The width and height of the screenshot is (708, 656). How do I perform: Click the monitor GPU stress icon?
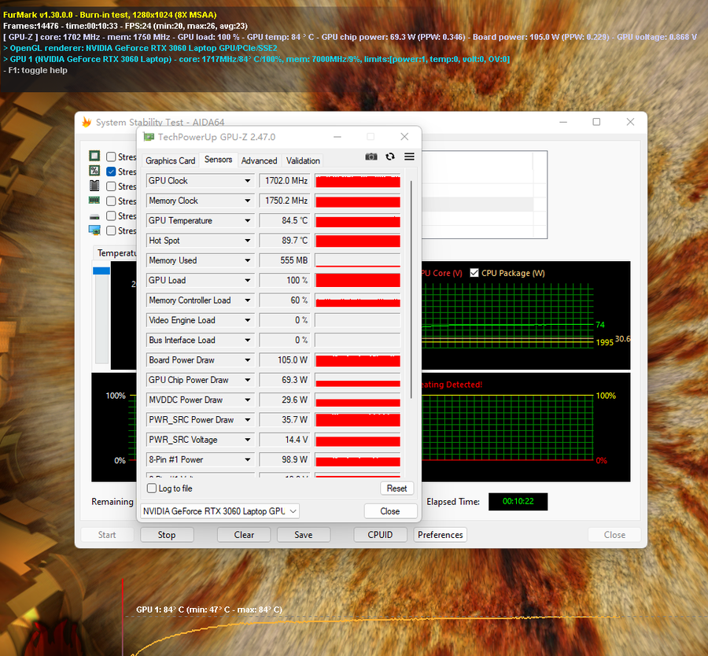click(x=94, y=230)
